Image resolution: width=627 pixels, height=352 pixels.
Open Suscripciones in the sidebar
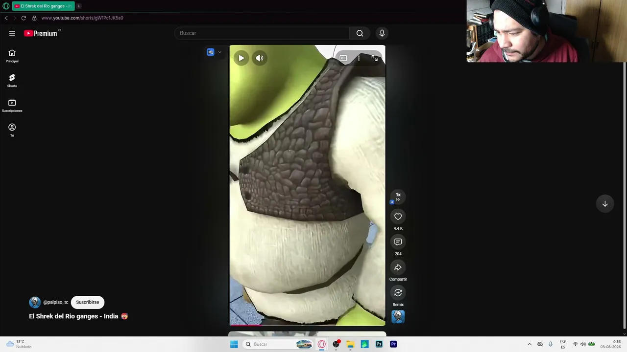pos(12,105)
